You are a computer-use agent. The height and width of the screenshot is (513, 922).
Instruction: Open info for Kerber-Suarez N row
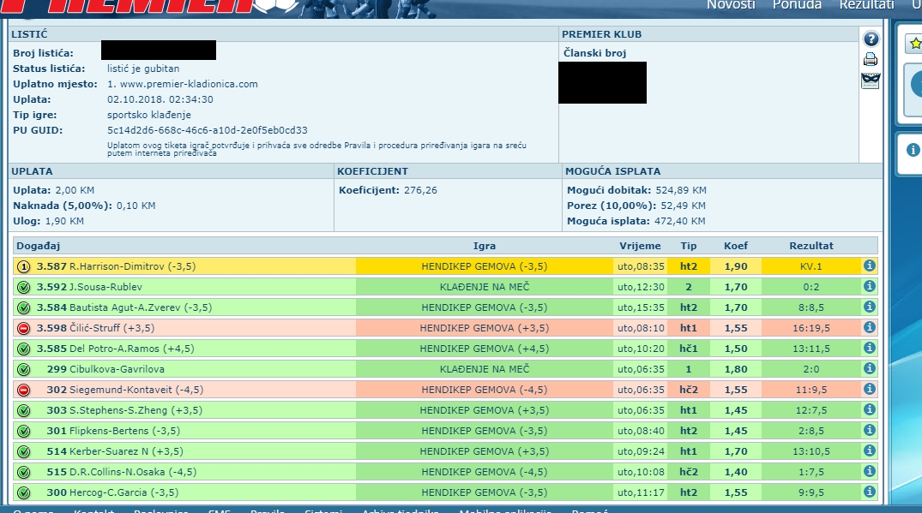pos(869,450)
